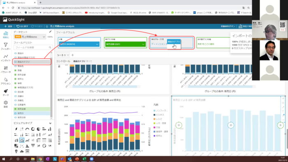Open the Insights sidebar icon

6,58
